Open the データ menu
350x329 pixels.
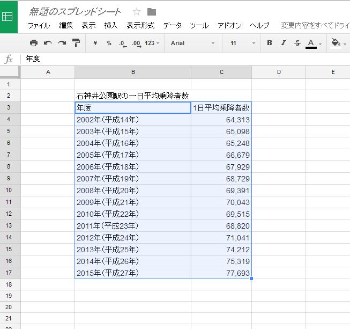(172, 25)
